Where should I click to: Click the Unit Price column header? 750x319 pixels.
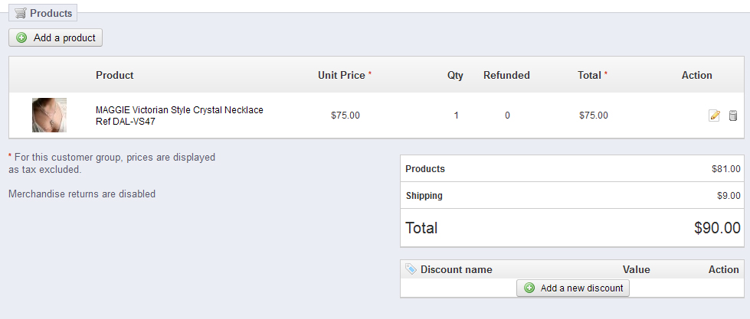point(342,75)
